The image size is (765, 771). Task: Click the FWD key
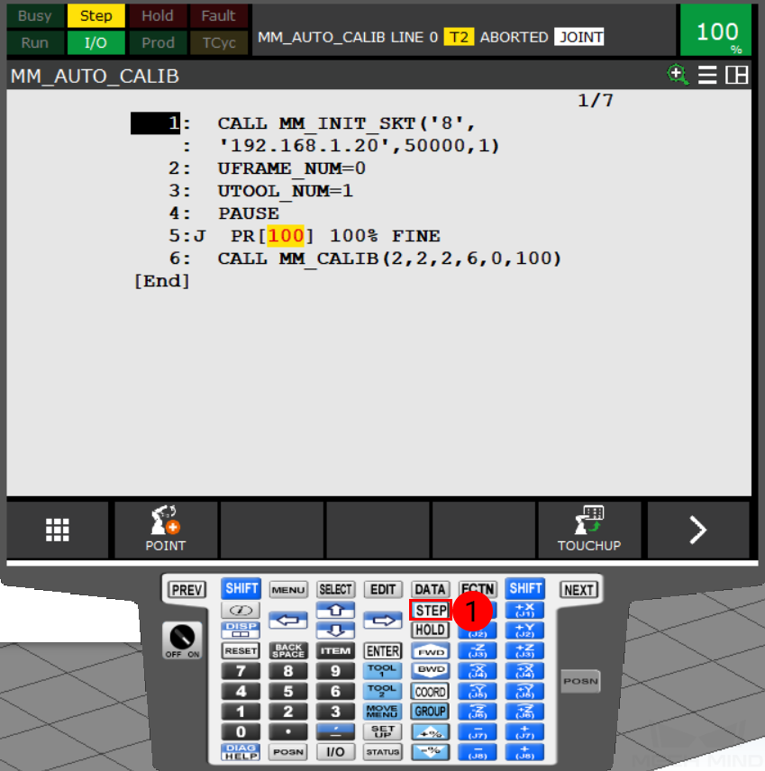[431, 651]
